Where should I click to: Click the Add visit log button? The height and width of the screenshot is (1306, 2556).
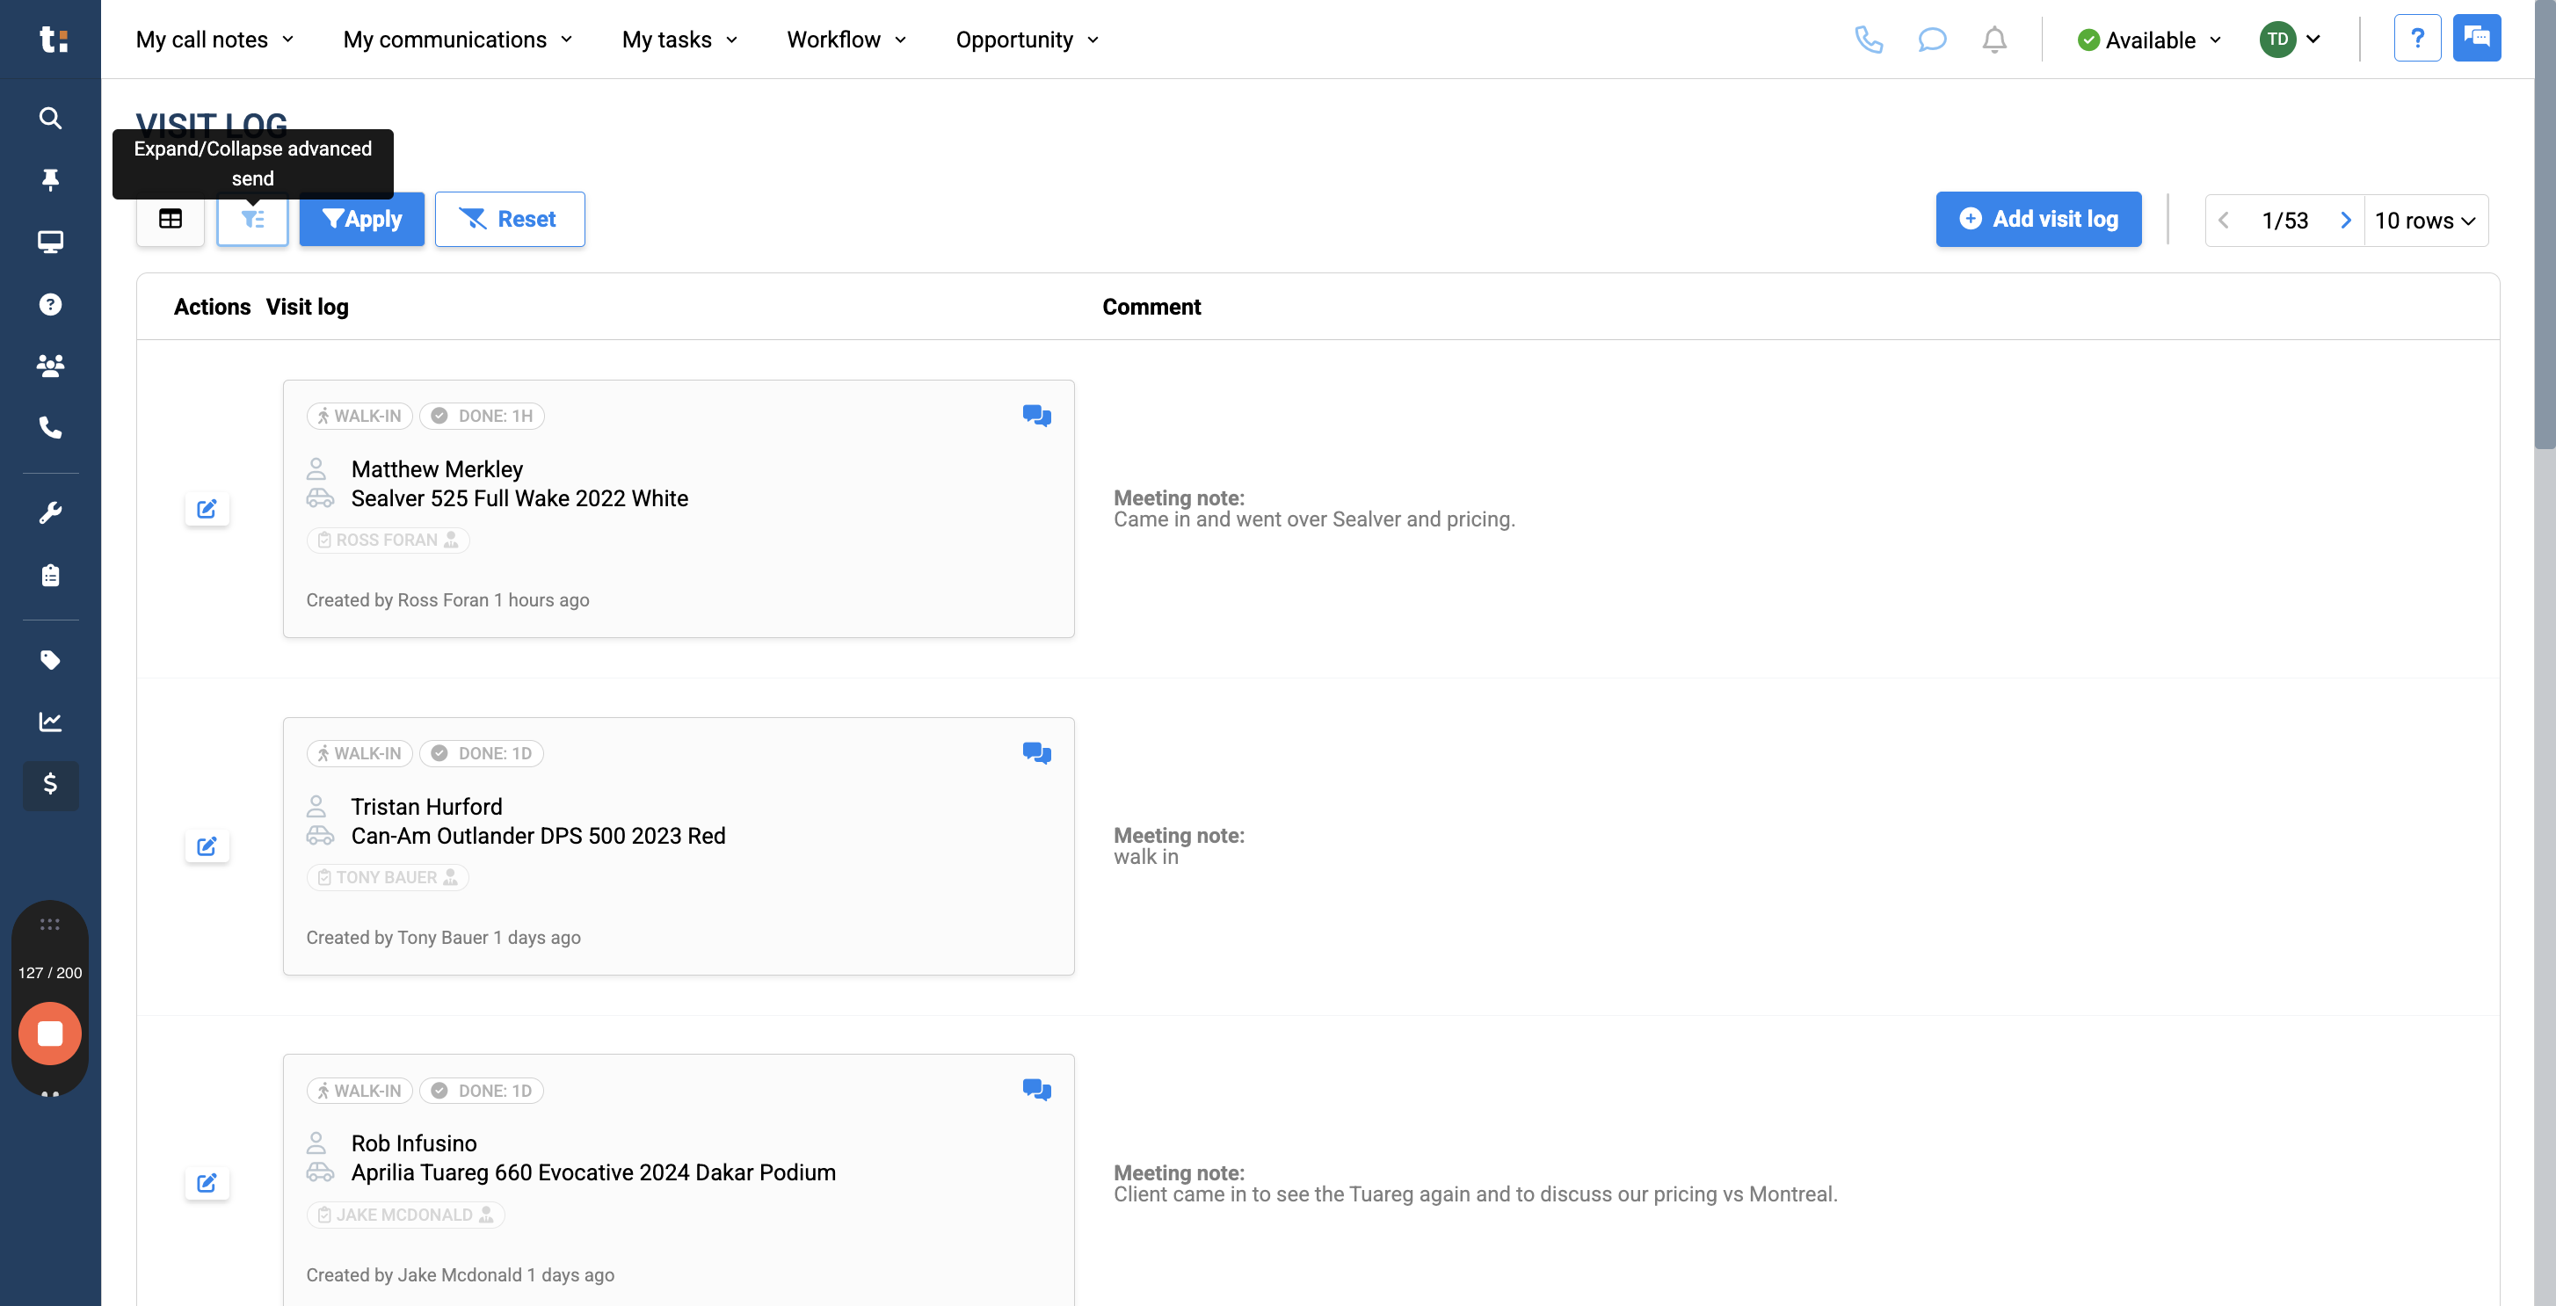pyautogui.click(x=2038, y=218)
